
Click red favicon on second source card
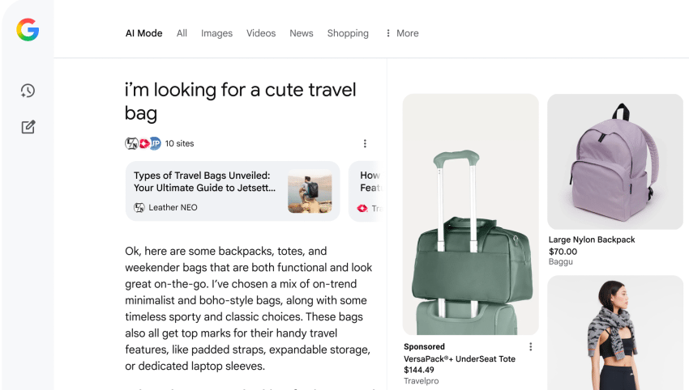[362, 208]
